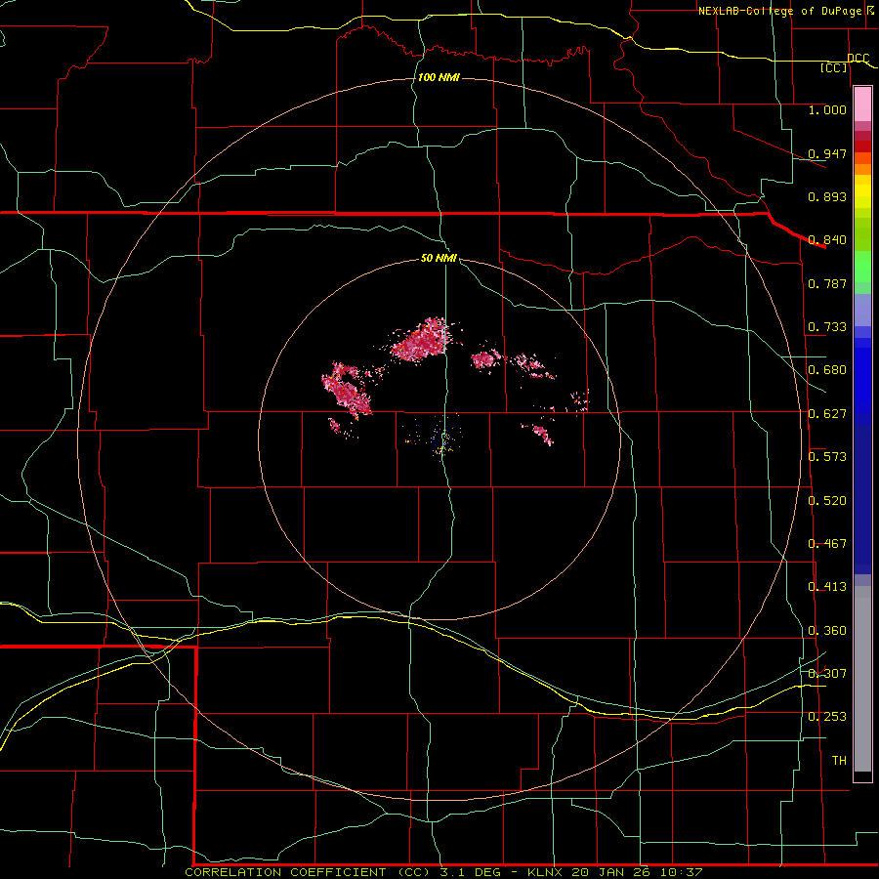
Task: Select the 0.307 scale value
Action: (827, 674)
